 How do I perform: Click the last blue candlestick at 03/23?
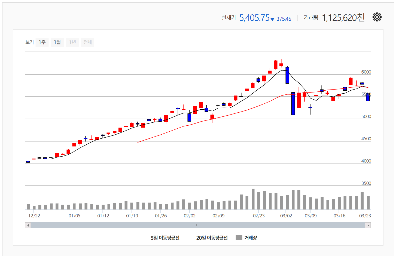(368, 97)
